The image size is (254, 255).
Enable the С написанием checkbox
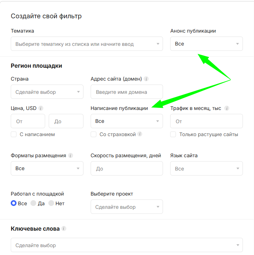pyautogui.click(x=14, y=134)
